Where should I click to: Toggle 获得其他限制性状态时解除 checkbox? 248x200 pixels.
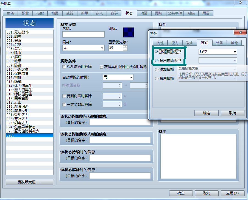tap(101, 67)
